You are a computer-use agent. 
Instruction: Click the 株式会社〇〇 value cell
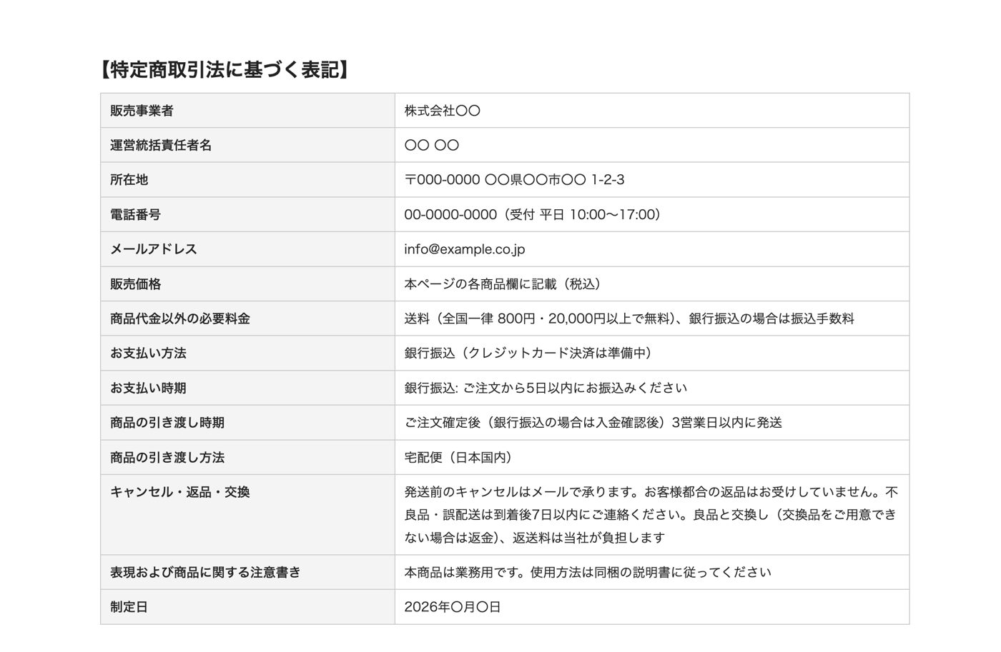tap(652, 111)
